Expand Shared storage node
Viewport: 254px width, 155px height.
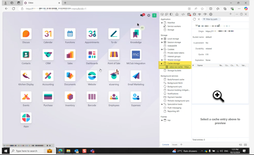(x=162, y=60)
